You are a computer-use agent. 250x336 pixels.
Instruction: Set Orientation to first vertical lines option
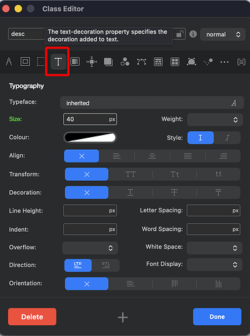point(175,284)
